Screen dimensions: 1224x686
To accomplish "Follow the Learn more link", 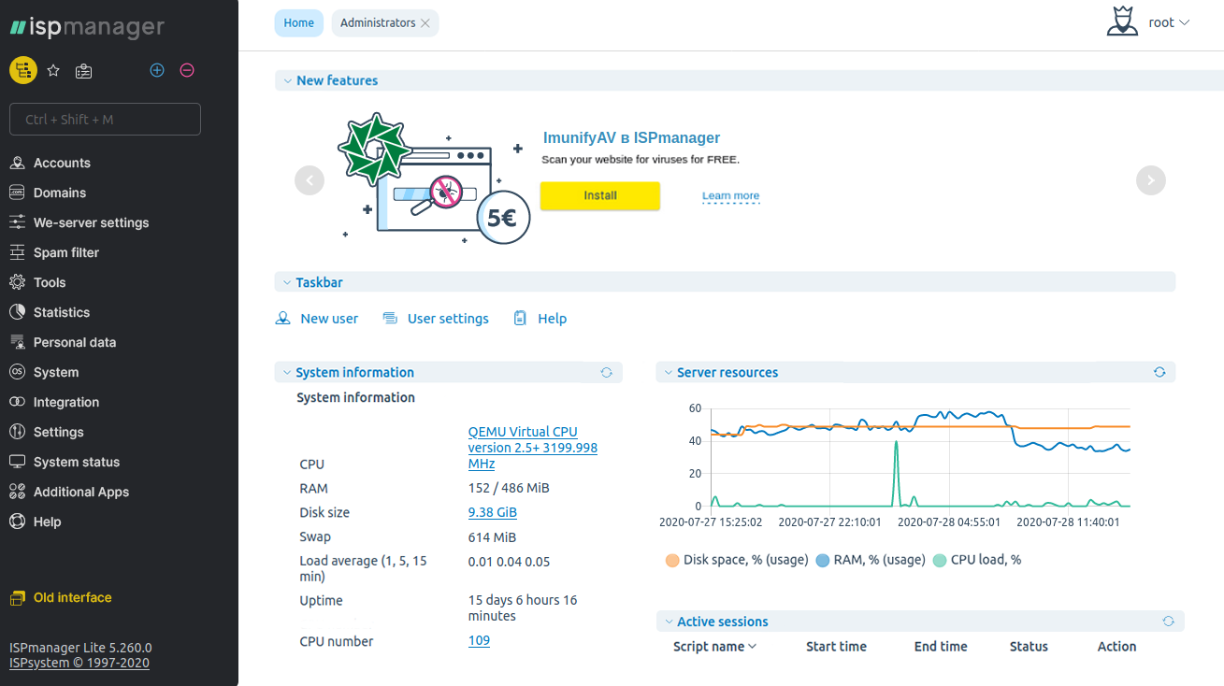I will 730,196.
